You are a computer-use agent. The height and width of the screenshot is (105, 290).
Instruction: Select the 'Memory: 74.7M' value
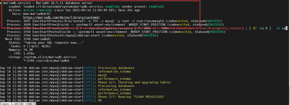click(28, 50)
